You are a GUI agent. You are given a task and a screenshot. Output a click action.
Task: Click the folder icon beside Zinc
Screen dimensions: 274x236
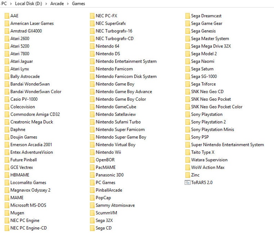[187, 175]
